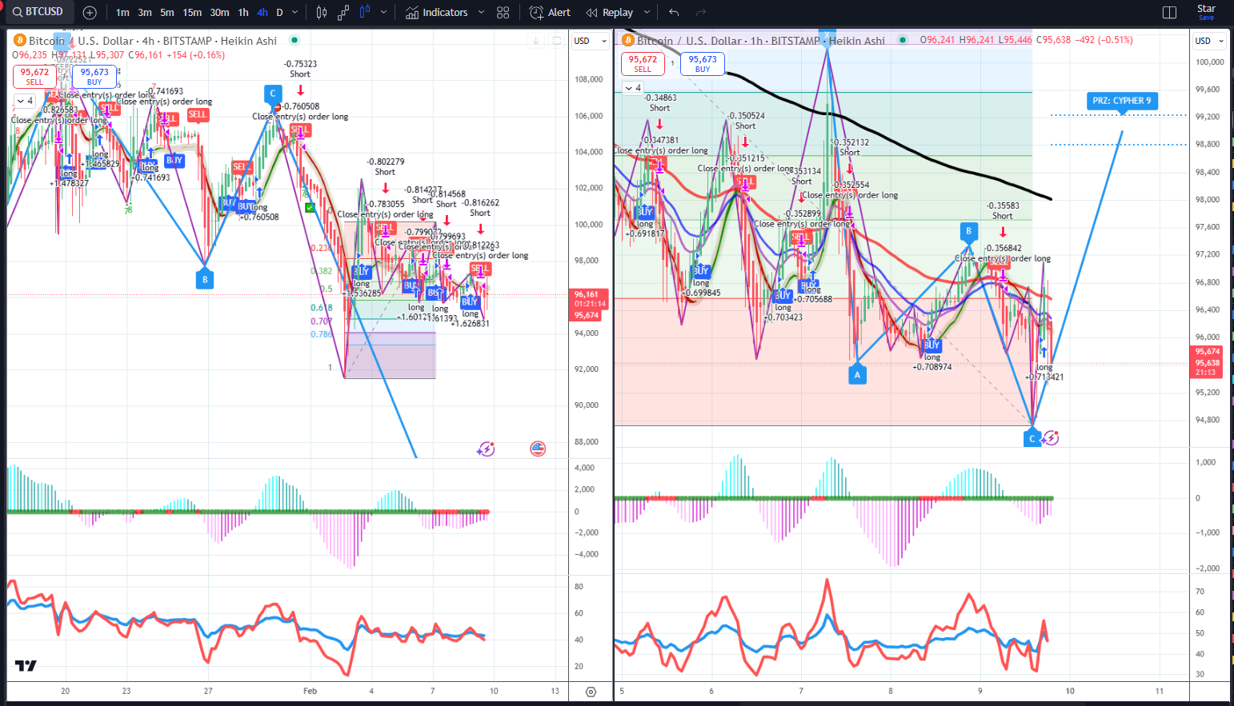
Task: Open the indicator templates grid icon
Action: point(503,12)
